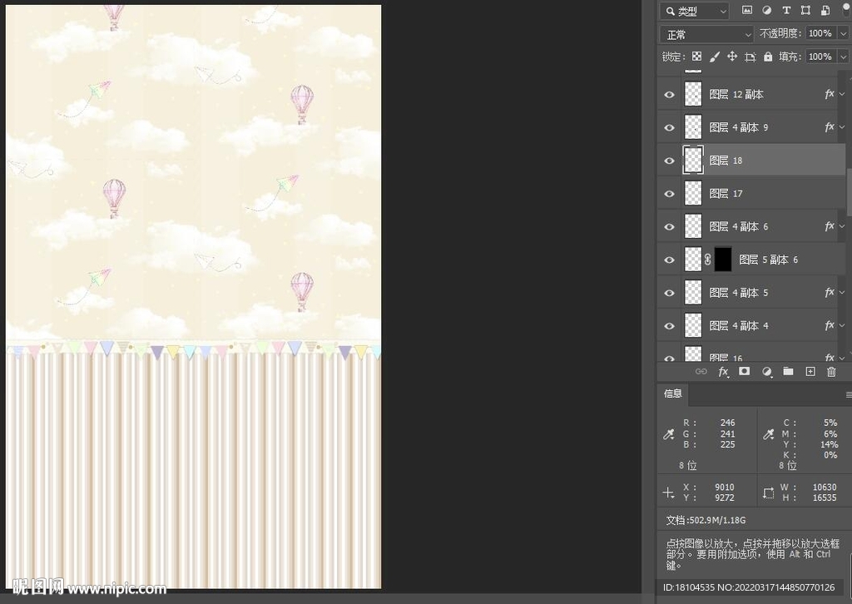Click the text layer filter icon
Image resolution: width=852 pixels, height=604 pixels.
click(786, 11)
